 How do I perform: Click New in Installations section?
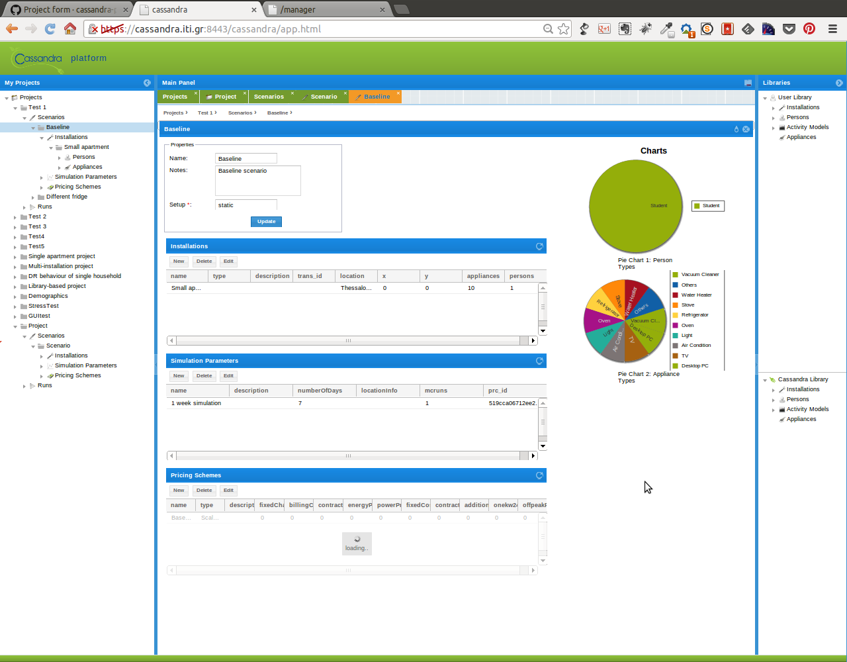pyautogui.click(x=179, y=261)
